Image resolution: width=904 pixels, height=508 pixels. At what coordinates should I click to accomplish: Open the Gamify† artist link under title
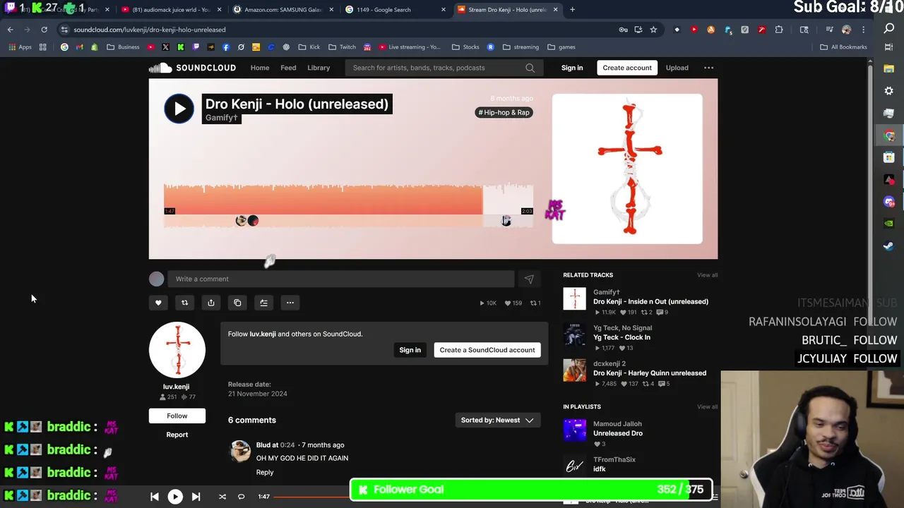click(222, 118)
